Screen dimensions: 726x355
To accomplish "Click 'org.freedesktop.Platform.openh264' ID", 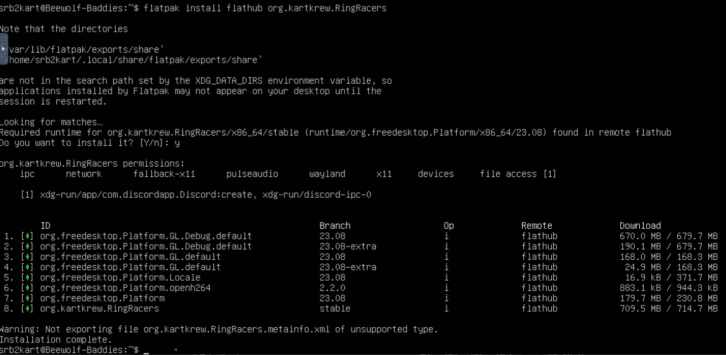I will point(125,288).
